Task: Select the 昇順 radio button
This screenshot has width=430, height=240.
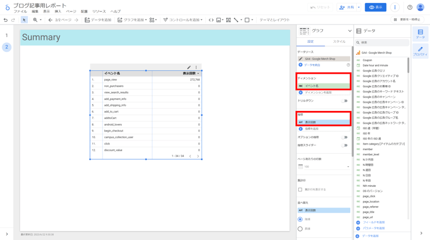Action: click(x=300, y=229)
